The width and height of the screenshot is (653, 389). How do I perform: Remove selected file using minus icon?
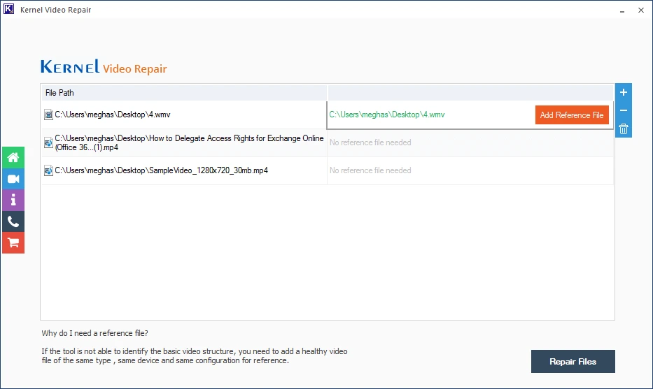[x=624, y=110]
